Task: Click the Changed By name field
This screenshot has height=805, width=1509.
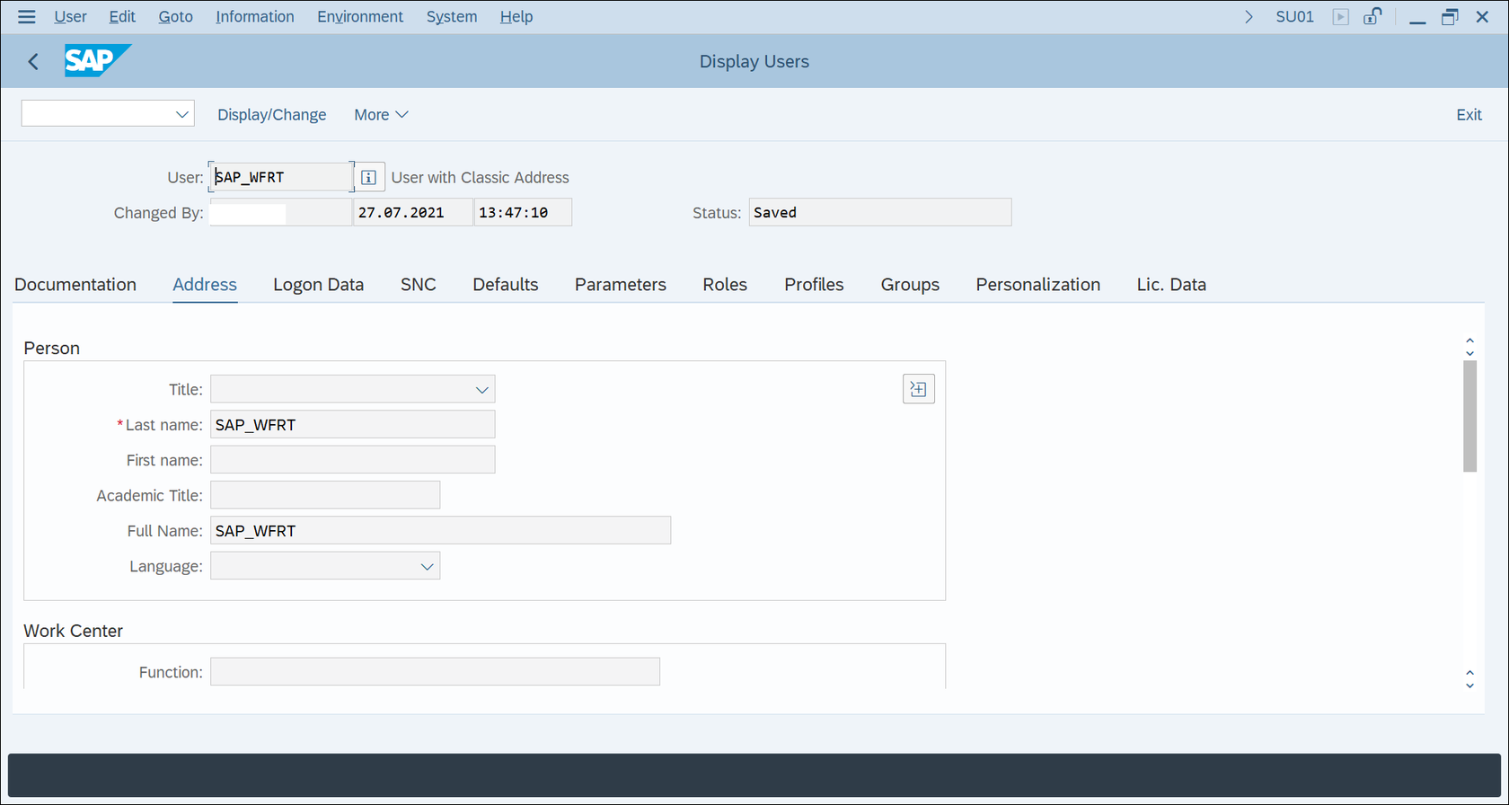Action: pos(280,212)
